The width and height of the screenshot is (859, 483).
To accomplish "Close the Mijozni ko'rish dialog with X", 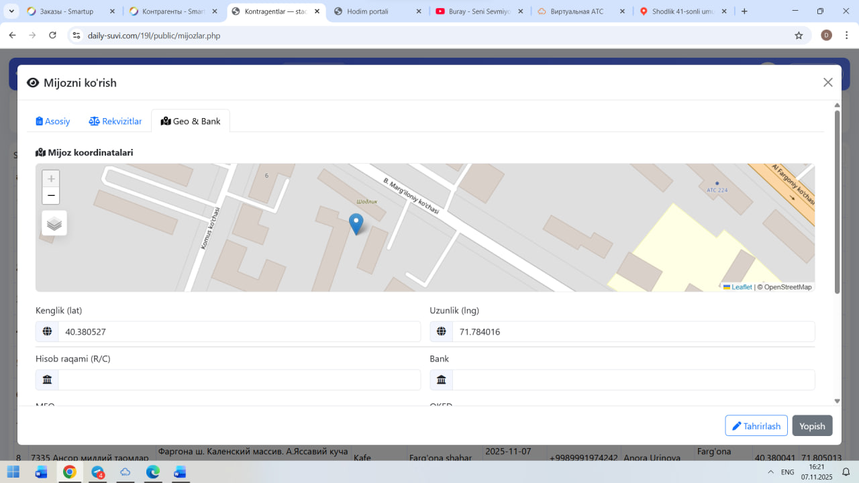I will pos(827,83).
